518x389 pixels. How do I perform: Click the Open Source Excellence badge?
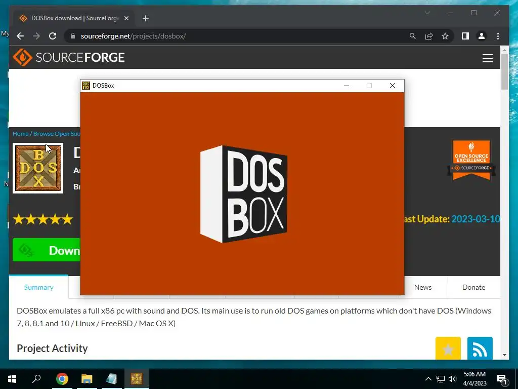471,161
